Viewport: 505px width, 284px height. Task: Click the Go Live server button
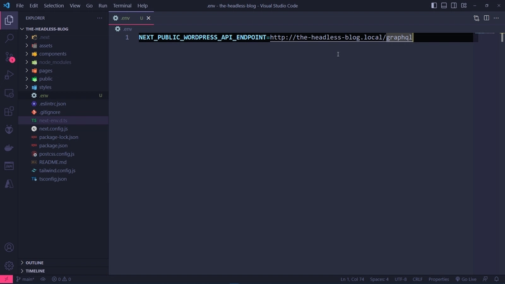point(466,279)
